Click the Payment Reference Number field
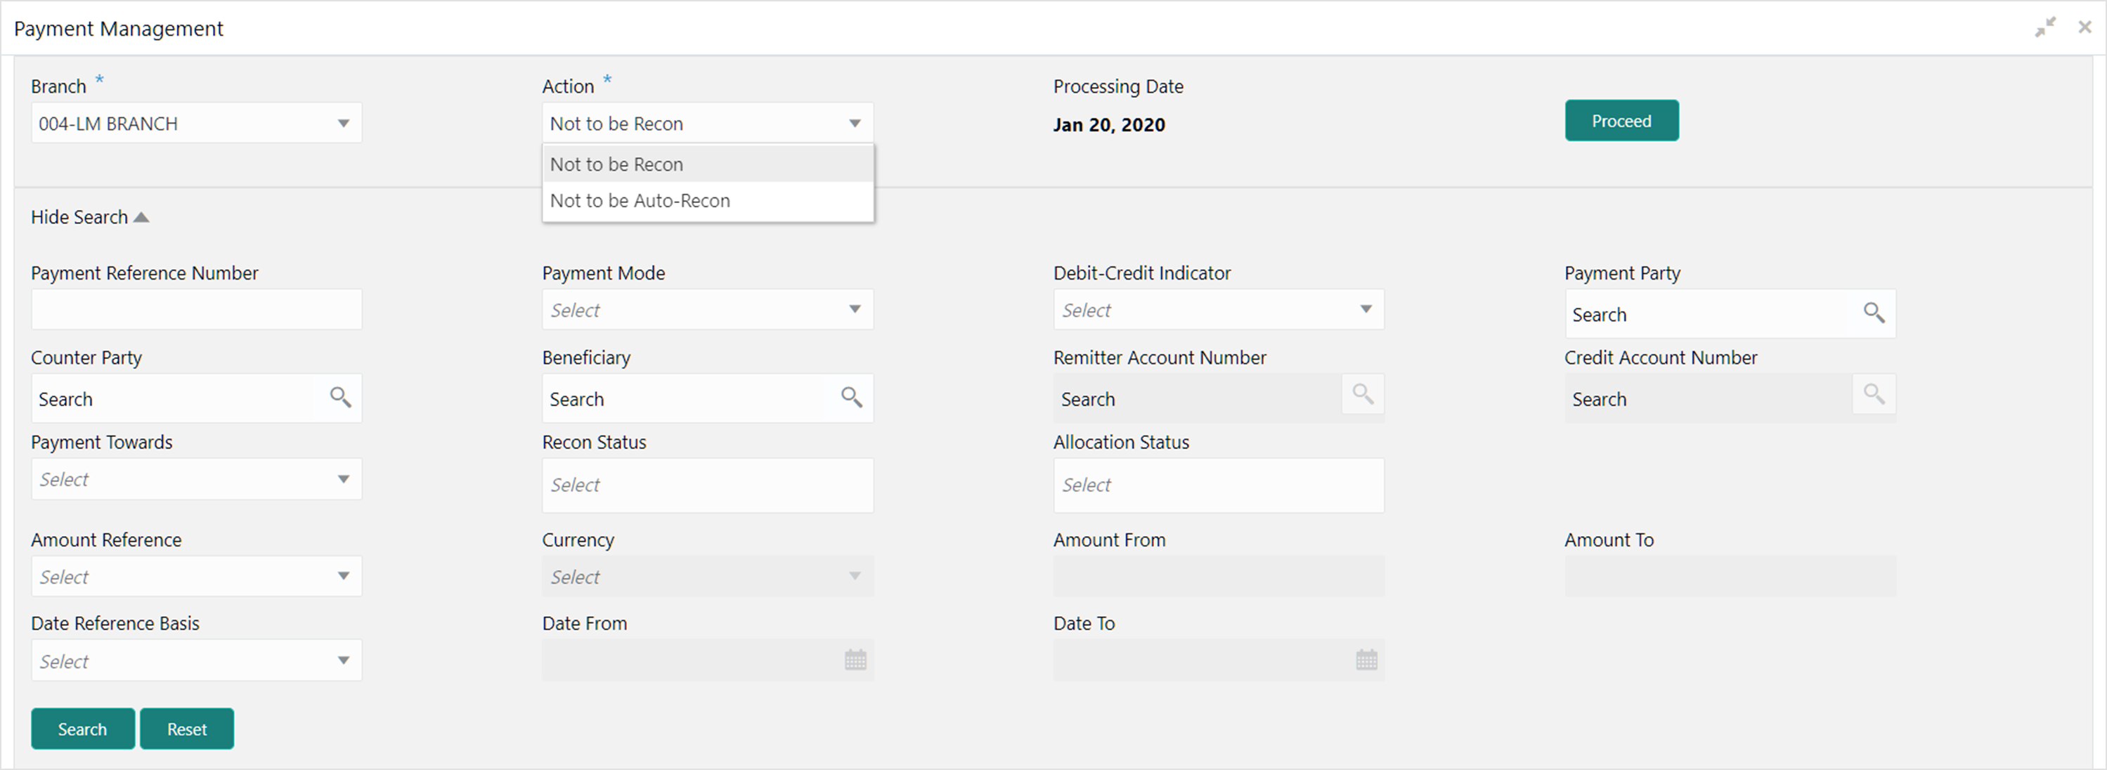2107x770 pixels. pyautogui.click(x=196, y=310)
